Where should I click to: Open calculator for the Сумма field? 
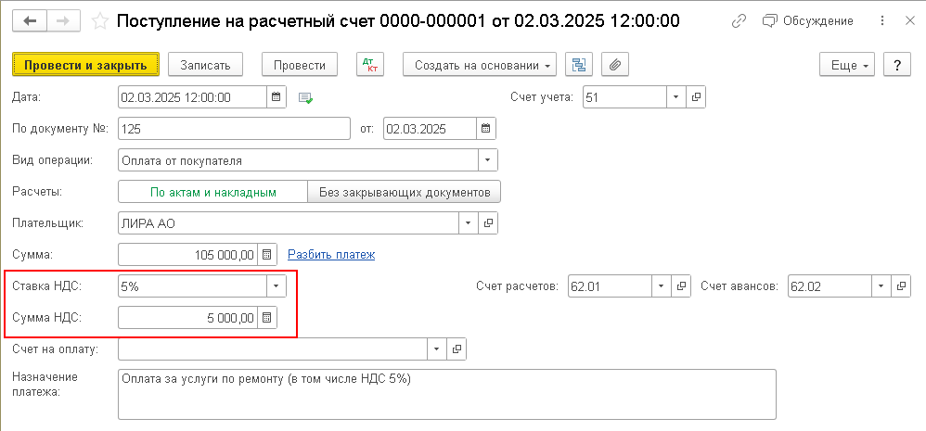(266, 255)
